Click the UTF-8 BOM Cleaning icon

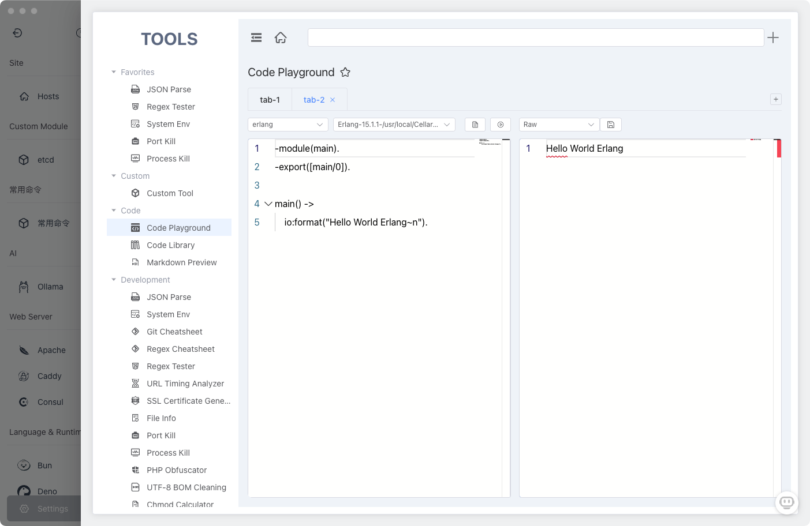[x=135, y=487]
